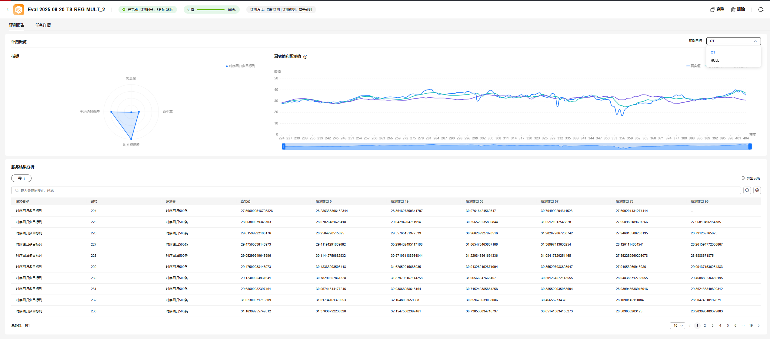Click the refresh icon at top right
This screenshot has height=339, width=770.
point(761,10)
